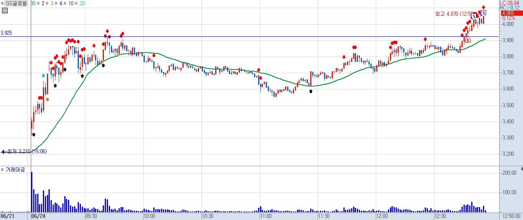This screenshot has height=220, width=523.
Task: Select the cyan 20 moving average label
Action: [82, 3]
